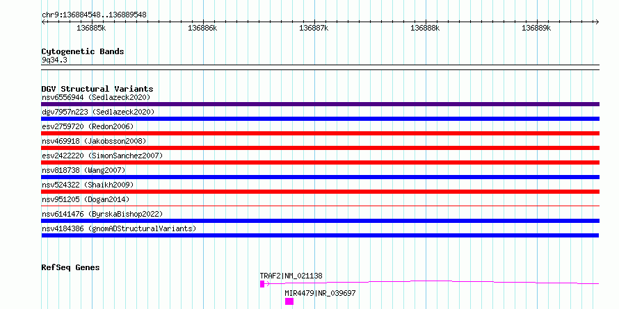Select the MIR4479 magenta gene box

click(x=289, y=301)
